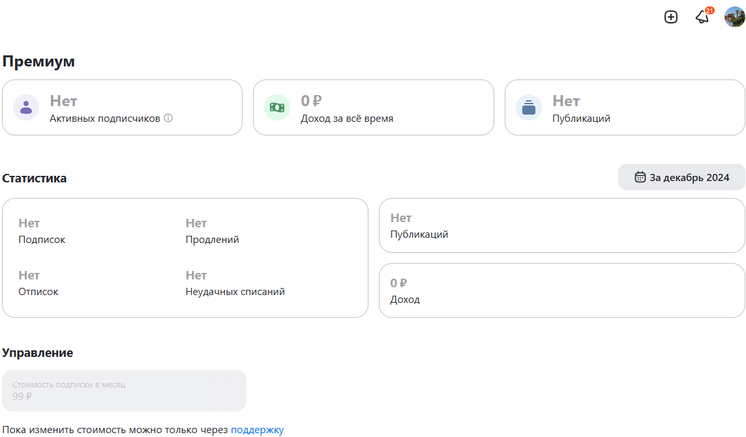Screen dimensions: 746x437
Task: Click the Стоимость подписки в месяц field
Action: [x=124, y=391]
